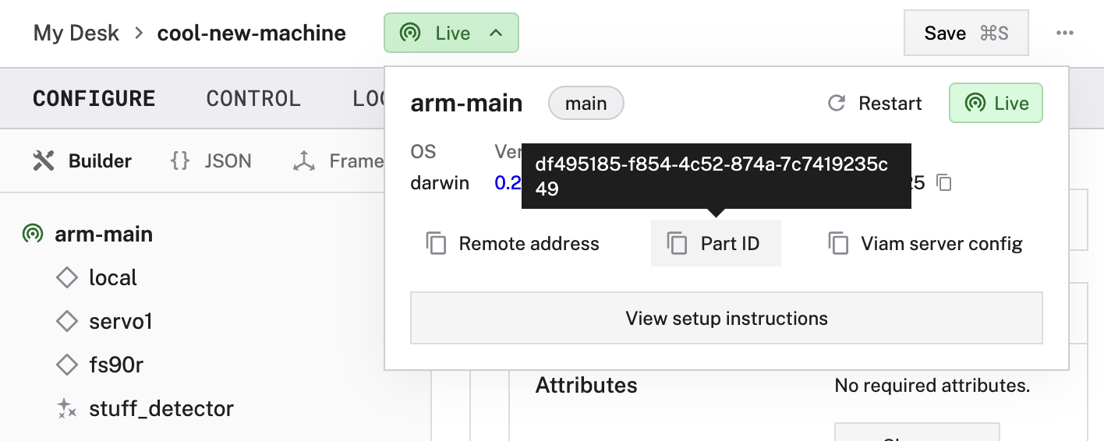Select the local component in tree

click(x=113, y=277)
